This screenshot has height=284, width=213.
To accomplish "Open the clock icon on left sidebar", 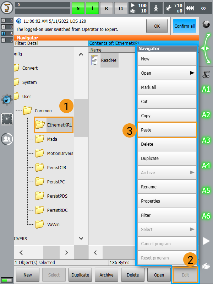I will coord(7,119).
